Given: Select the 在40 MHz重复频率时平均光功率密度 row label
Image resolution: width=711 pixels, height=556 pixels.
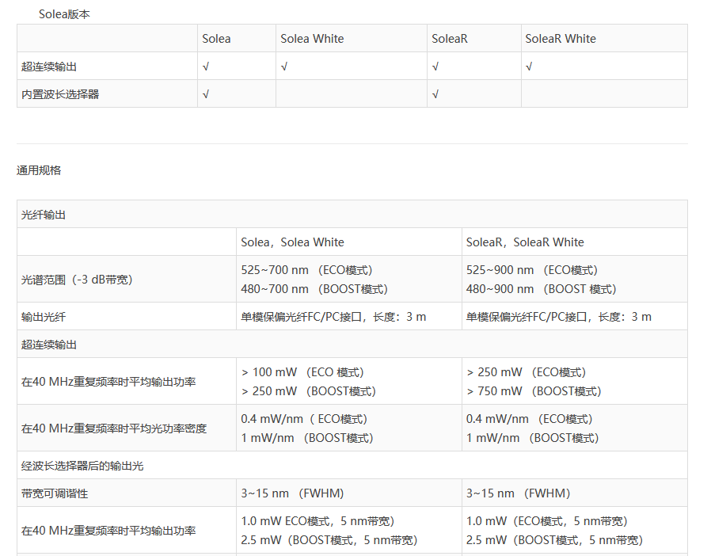Looking at the screenshot, I should [114, 428].
